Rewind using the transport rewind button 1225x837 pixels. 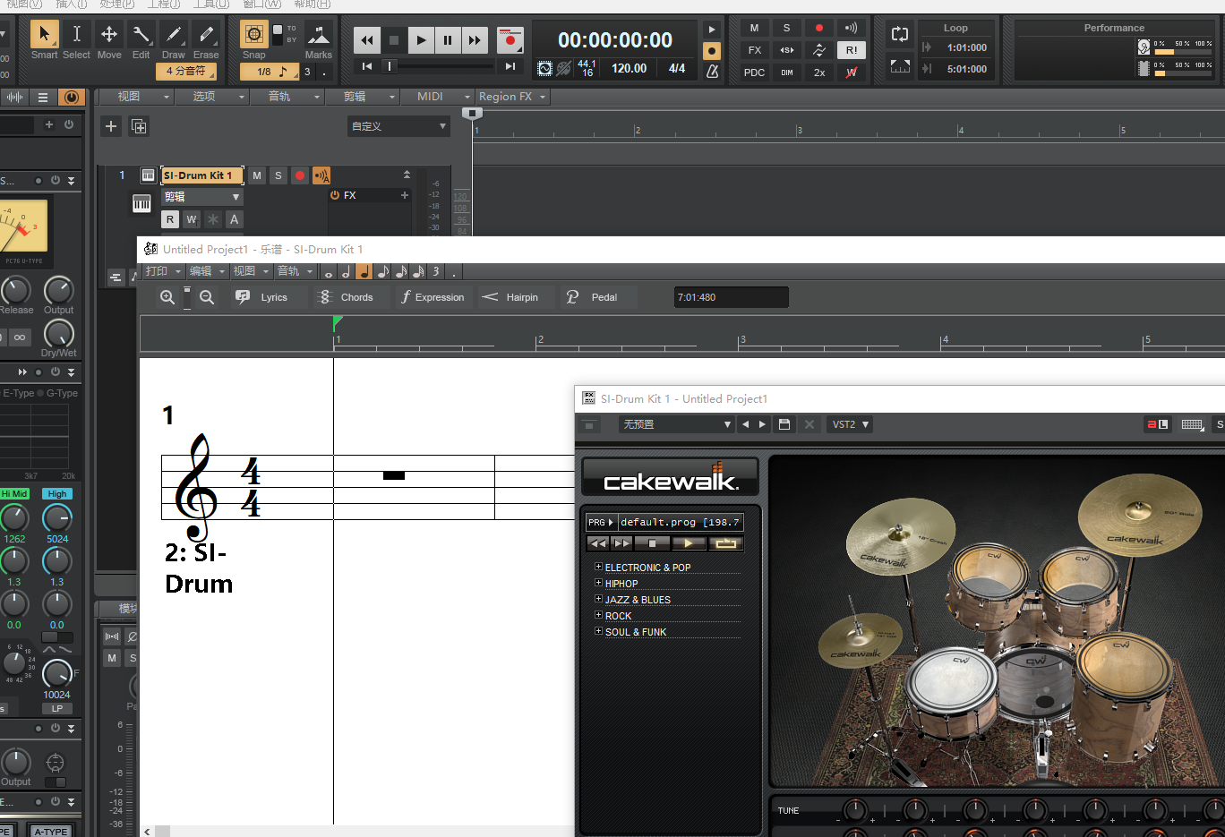pos(367,39)
